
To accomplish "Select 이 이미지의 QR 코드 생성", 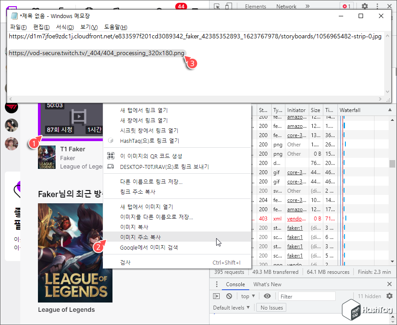I will (177, 156).
